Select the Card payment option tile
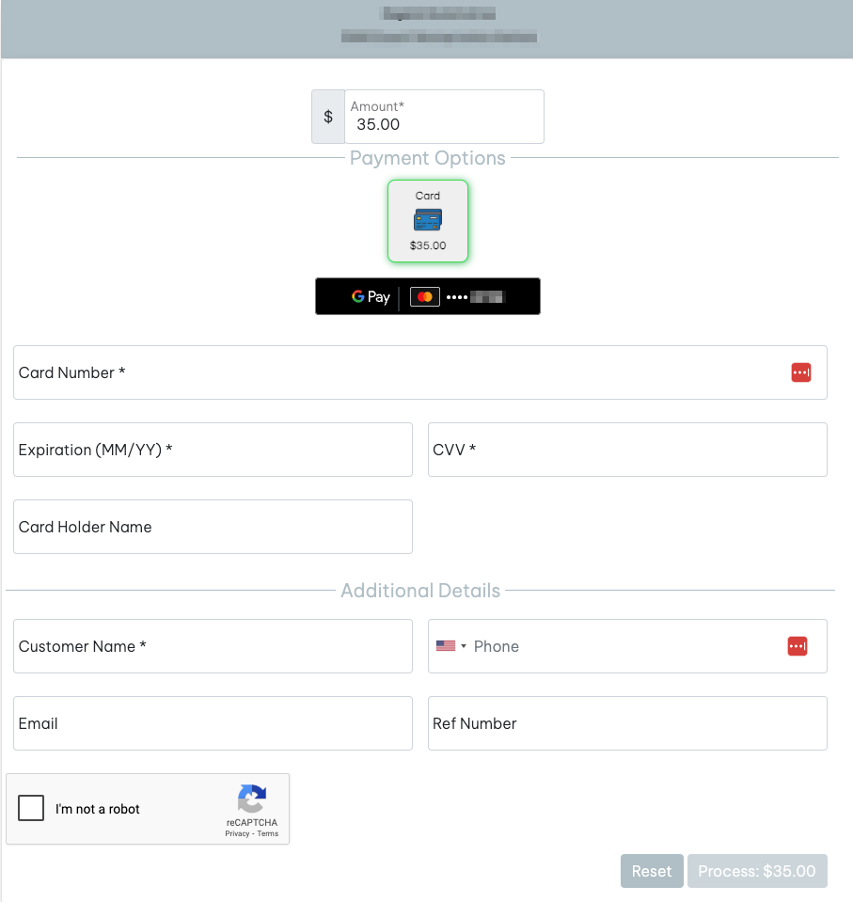Screen dimensions: 853x902 coord(428,221)
